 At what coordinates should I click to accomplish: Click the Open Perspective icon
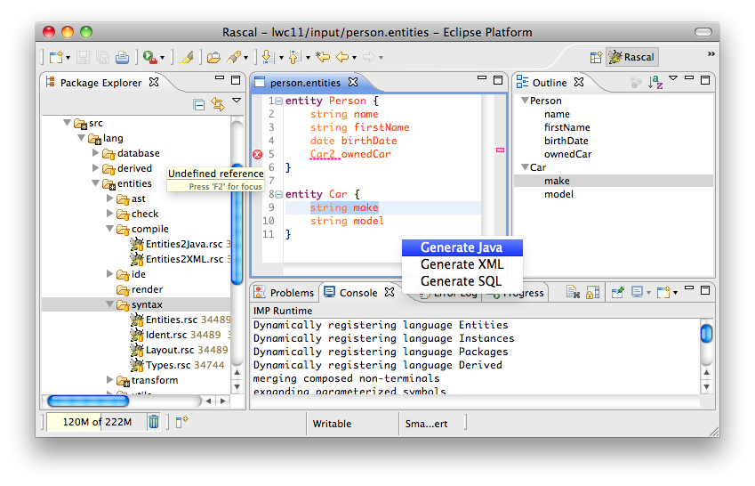click(597, 57)
